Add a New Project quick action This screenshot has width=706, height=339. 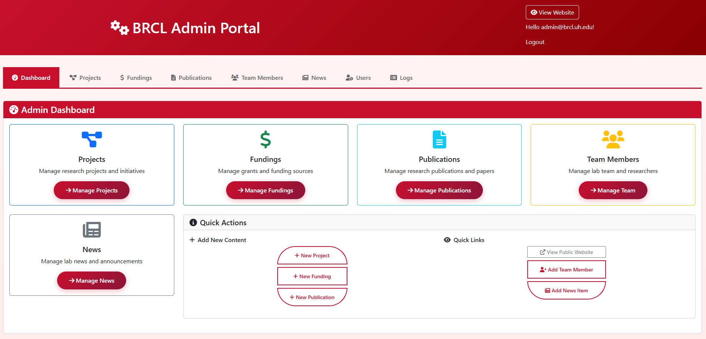[x=312, y=255]
